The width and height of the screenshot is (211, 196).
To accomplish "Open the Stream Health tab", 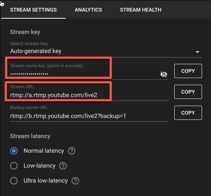I will pos(141,10).
